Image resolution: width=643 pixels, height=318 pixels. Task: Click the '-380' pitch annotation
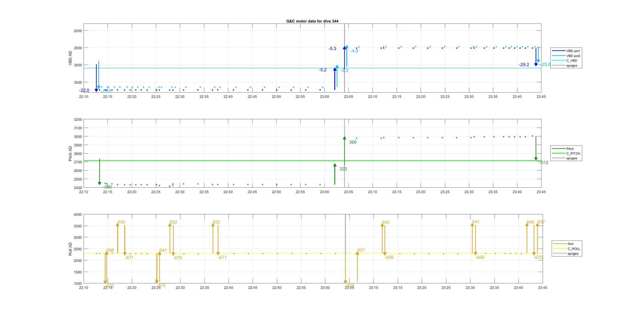click(x=107, y=187)
